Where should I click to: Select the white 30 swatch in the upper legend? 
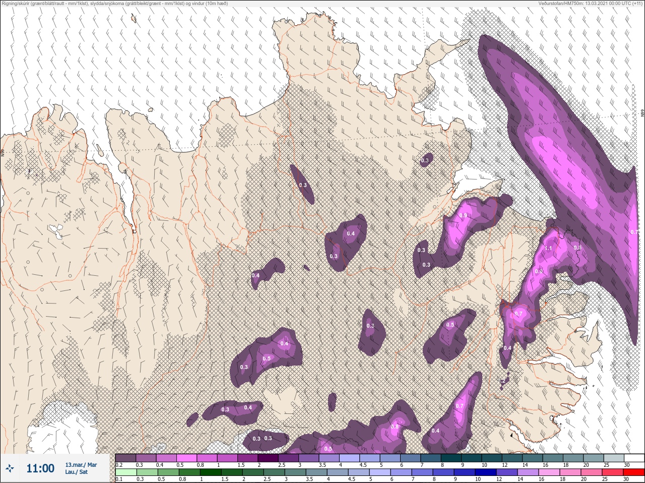pos(634,458)
